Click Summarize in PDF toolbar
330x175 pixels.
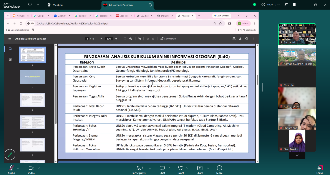[x=168, y=39]
